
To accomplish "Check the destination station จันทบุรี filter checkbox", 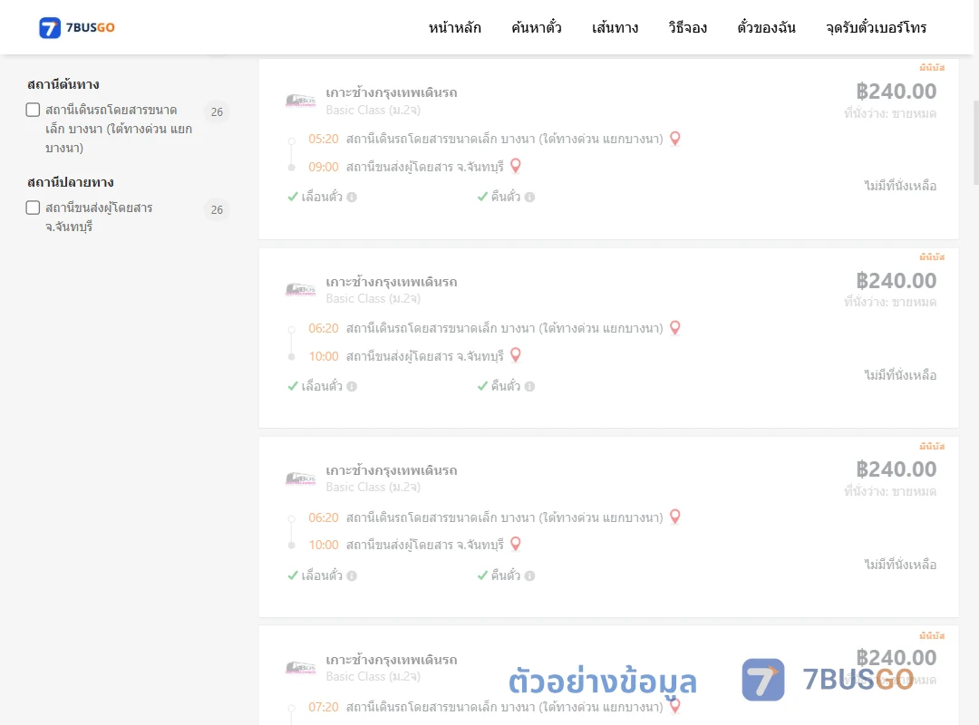I will tap(34, 208).
